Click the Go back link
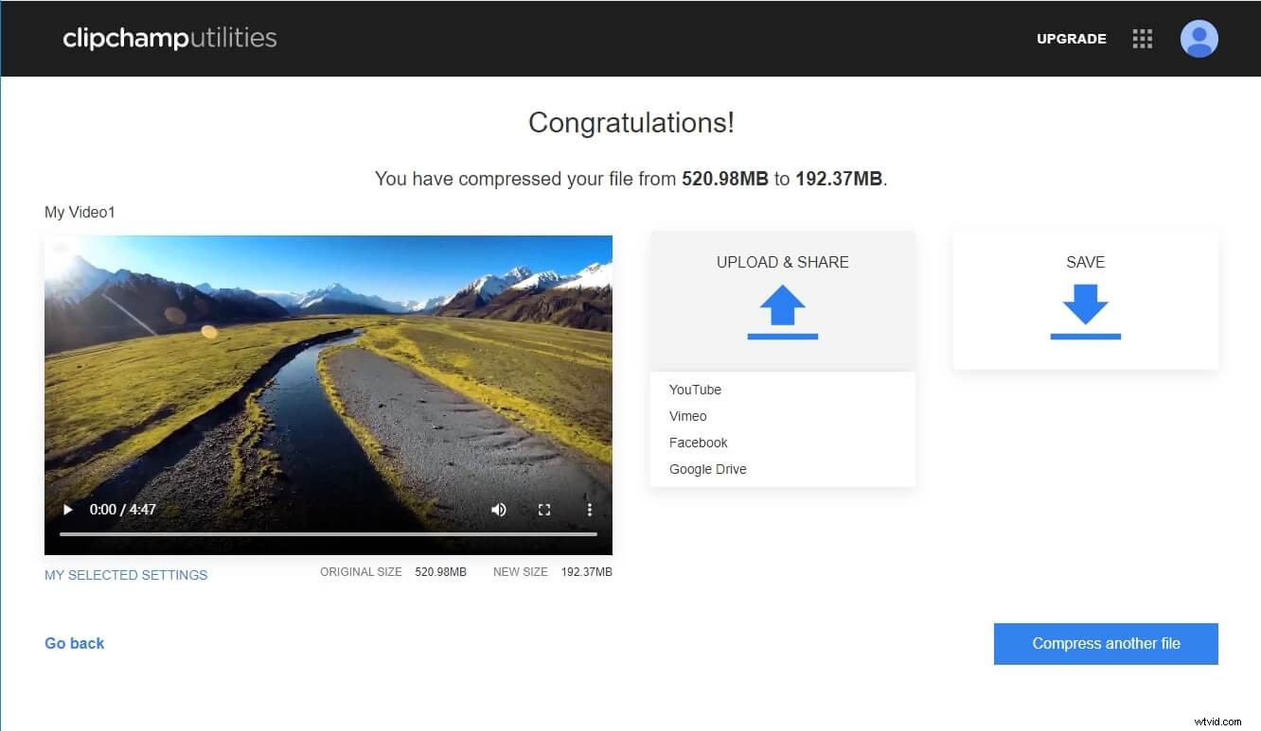The image size is (1261, 731). tap(74, 643)
